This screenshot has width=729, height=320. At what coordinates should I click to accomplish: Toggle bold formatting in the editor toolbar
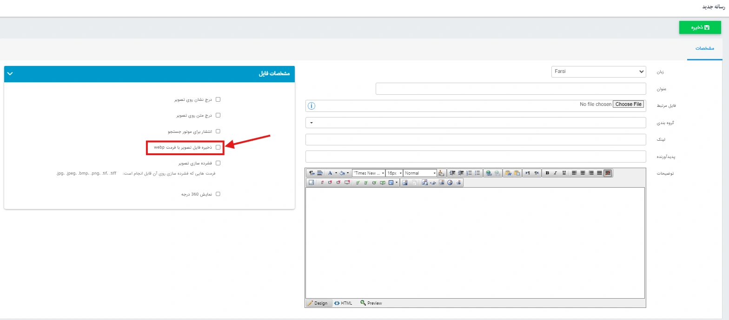547,173
